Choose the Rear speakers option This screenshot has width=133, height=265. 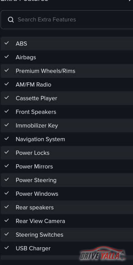point(67,207)
